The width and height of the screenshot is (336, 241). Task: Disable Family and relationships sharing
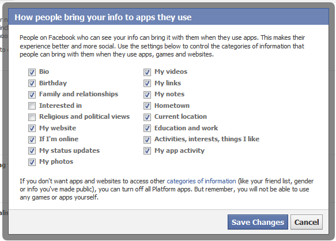(32, 95)
